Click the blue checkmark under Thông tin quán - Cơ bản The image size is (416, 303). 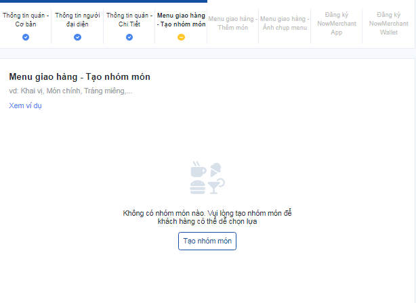click(26, 37)
